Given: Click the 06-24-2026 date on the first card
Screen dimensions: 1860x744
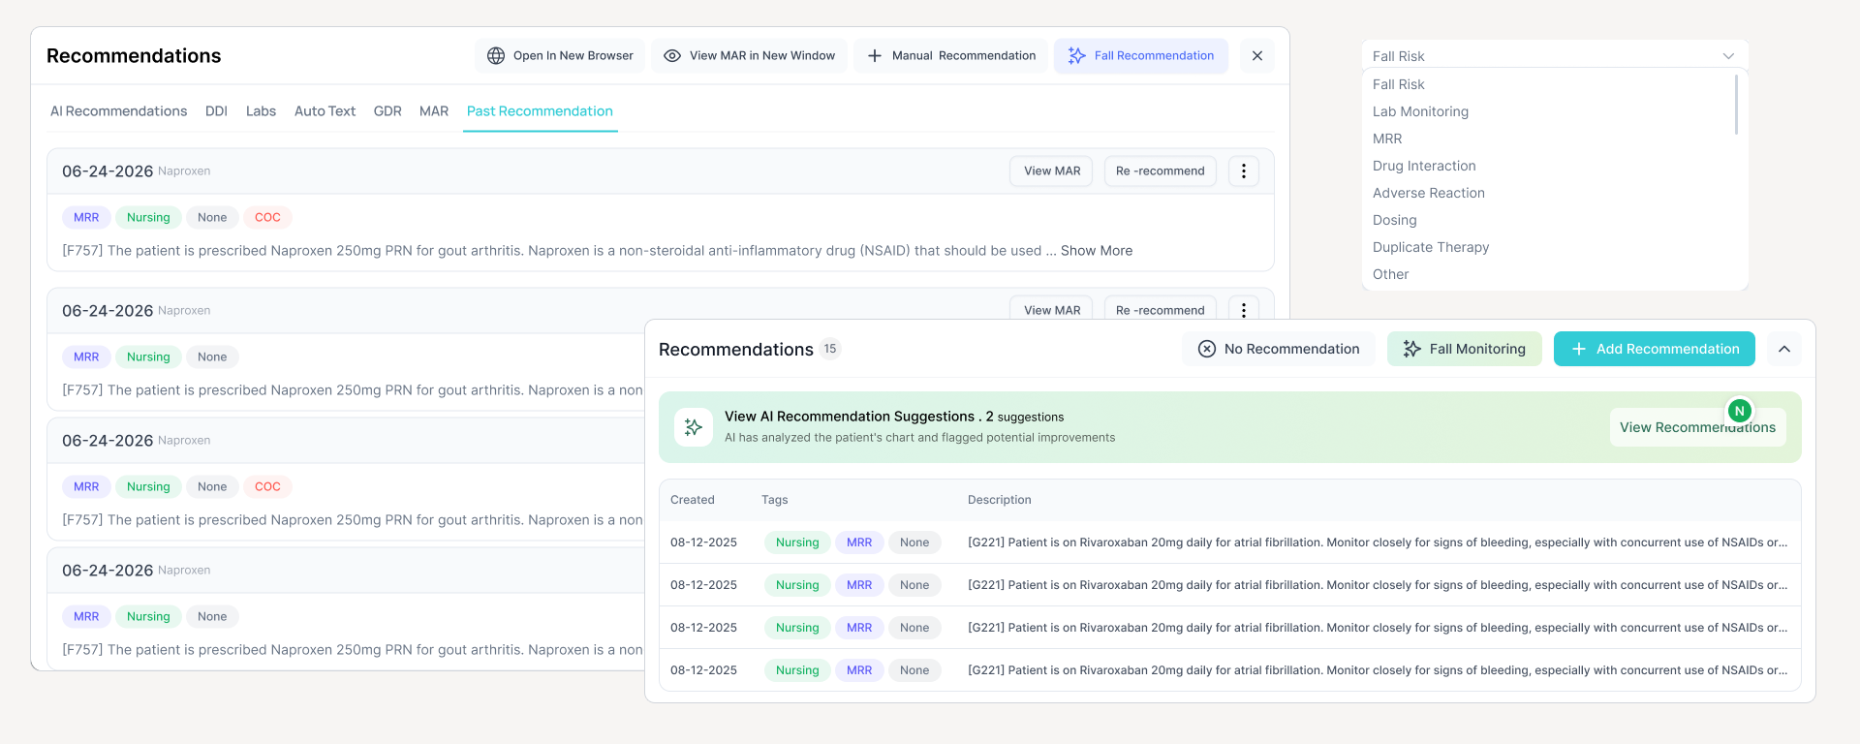Looking at the screenshot, I should [x=108, y=171].
